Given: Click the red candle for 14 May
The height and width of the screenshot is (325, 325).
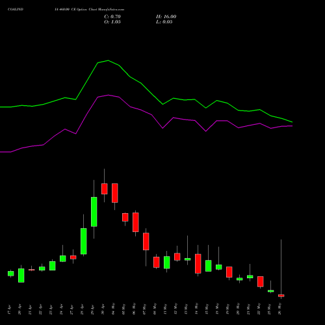Looking at the screenshot, I should [198, 264].
